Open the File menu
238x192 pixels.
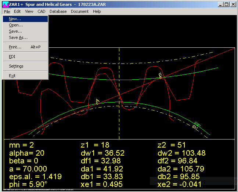coord(7,11)
